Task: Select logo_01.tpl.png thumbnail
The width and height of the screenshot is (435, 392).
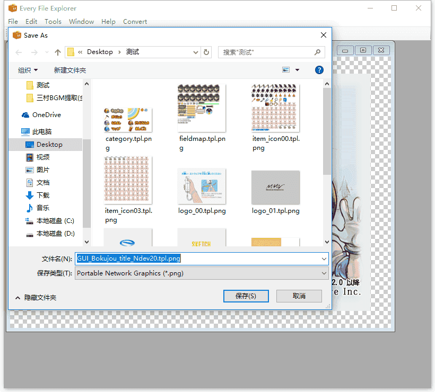Action: point(275,188)
